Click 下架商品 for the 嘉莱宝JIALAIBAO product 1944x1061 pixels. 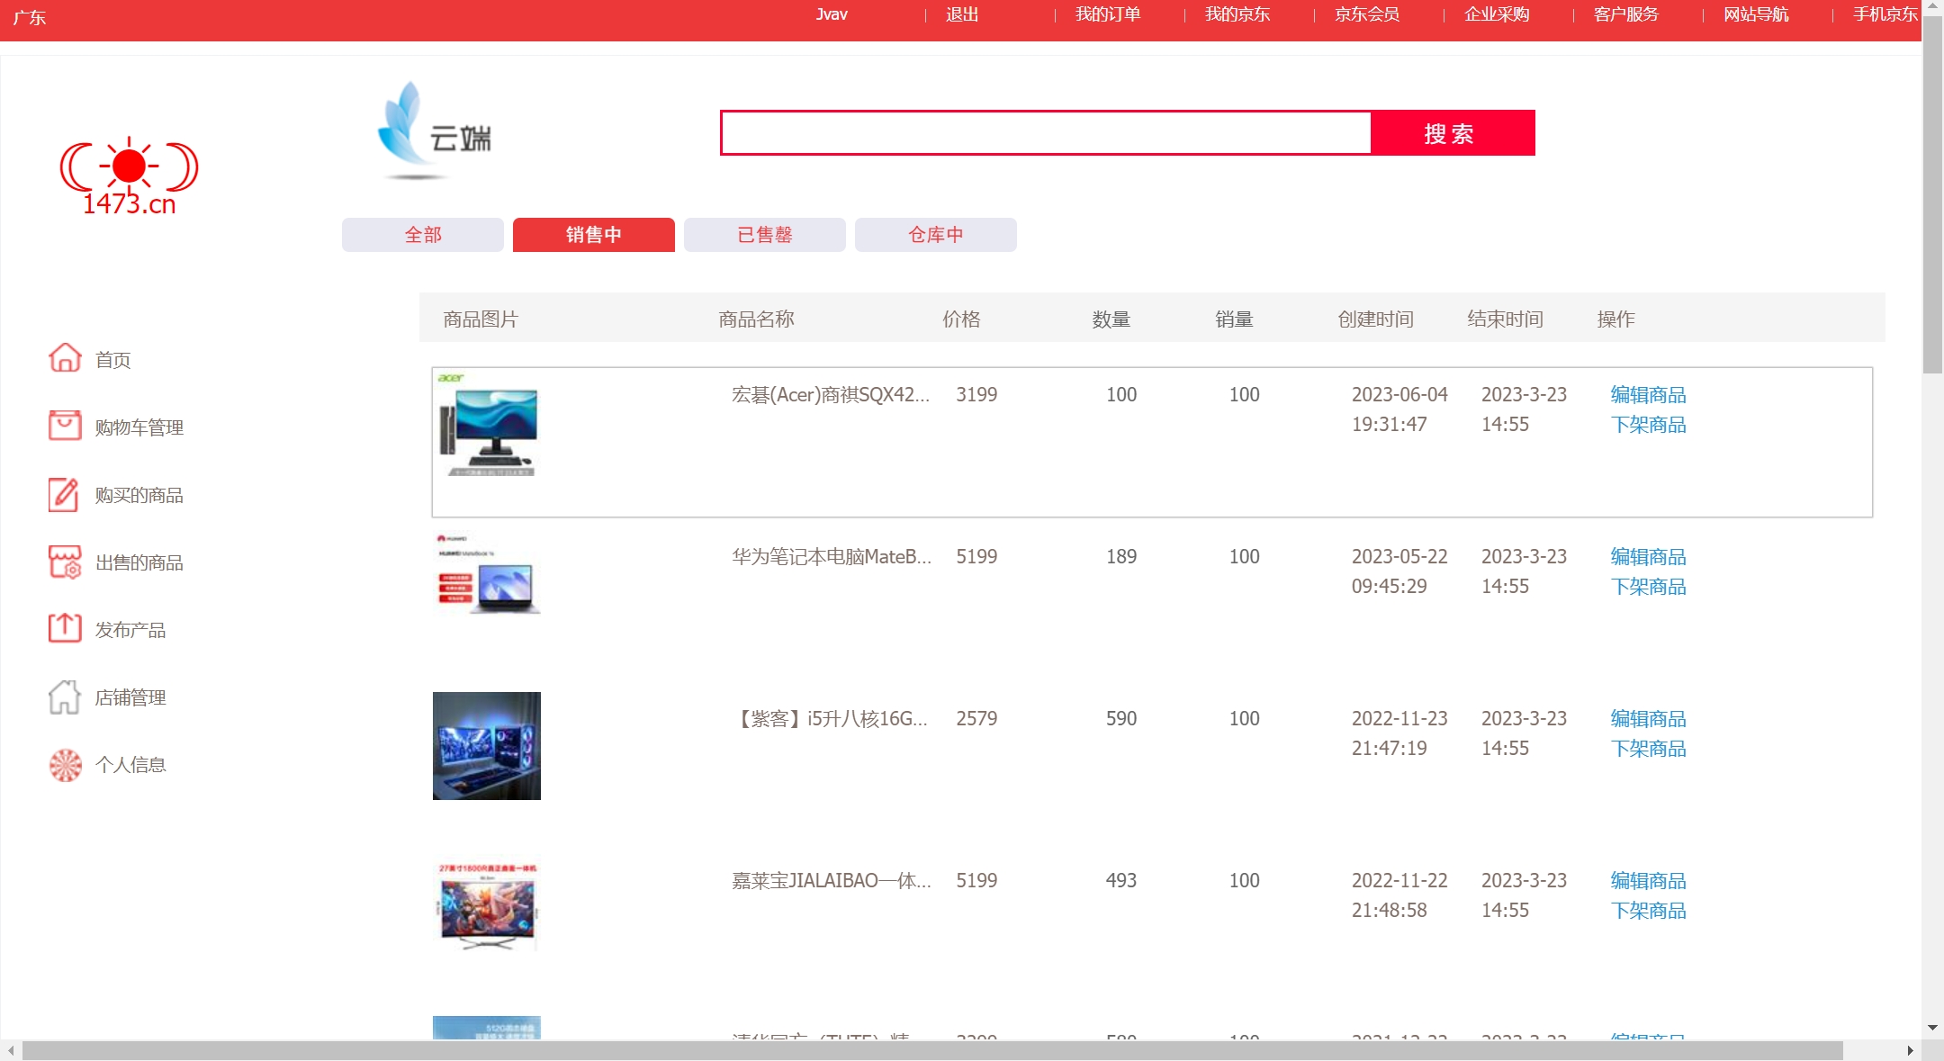pos(1649,911)
